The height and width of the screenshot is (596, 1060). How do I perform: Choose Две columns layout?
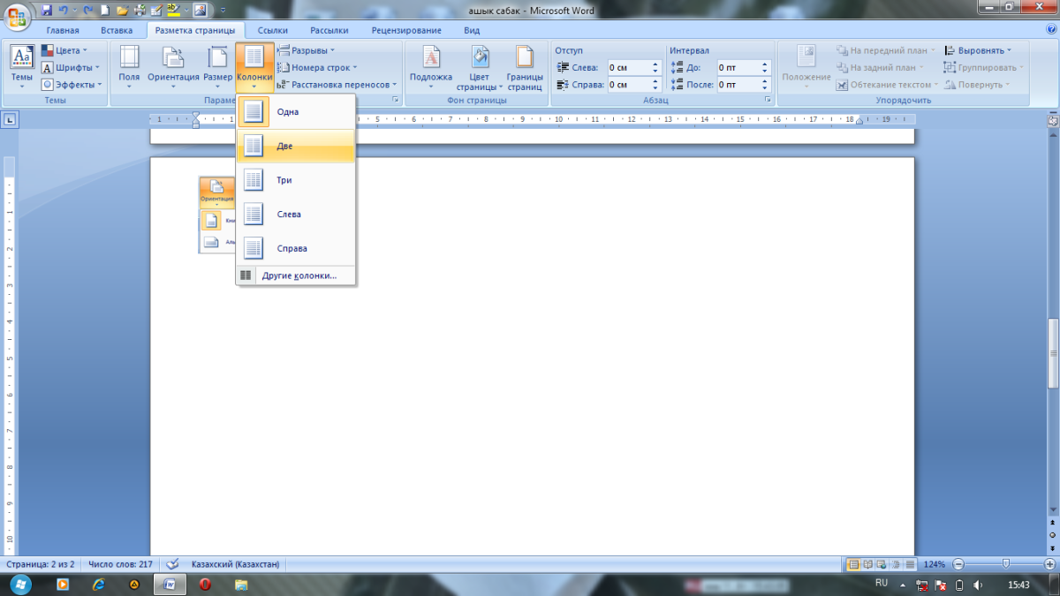(296, 146)
